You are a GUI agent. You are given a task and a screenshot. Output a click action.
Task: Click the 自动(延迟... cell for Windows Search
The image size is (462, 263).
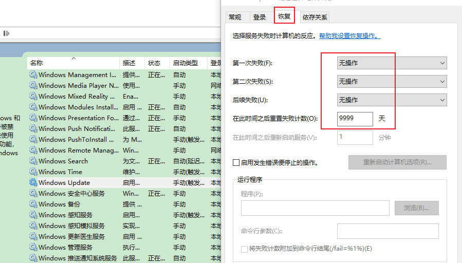click(x=189, y=161)
